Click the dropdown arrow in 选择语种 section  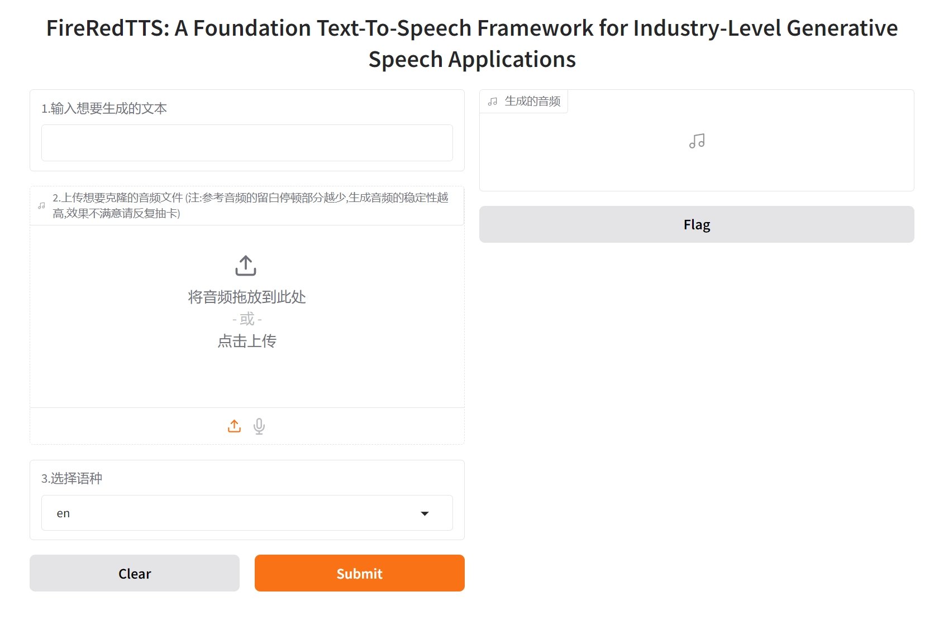coord(426,512)
